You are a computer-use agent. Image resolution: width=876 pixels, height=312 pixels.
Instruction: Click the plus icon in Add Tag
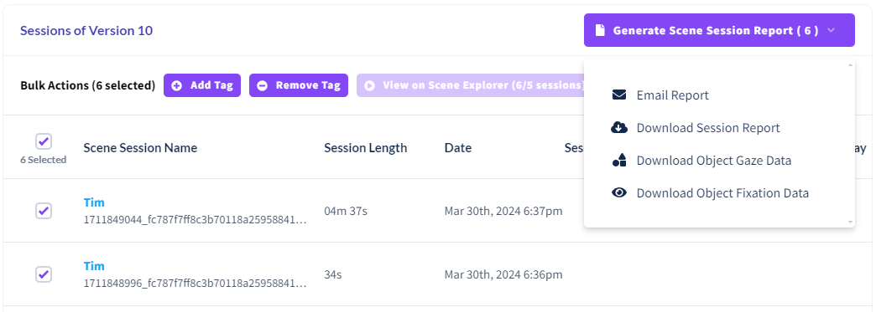pyautogui.click(x=177, y=85)
